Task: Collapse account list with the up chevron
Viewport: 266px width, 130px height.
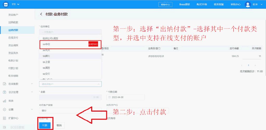Action: coord(98,84)
